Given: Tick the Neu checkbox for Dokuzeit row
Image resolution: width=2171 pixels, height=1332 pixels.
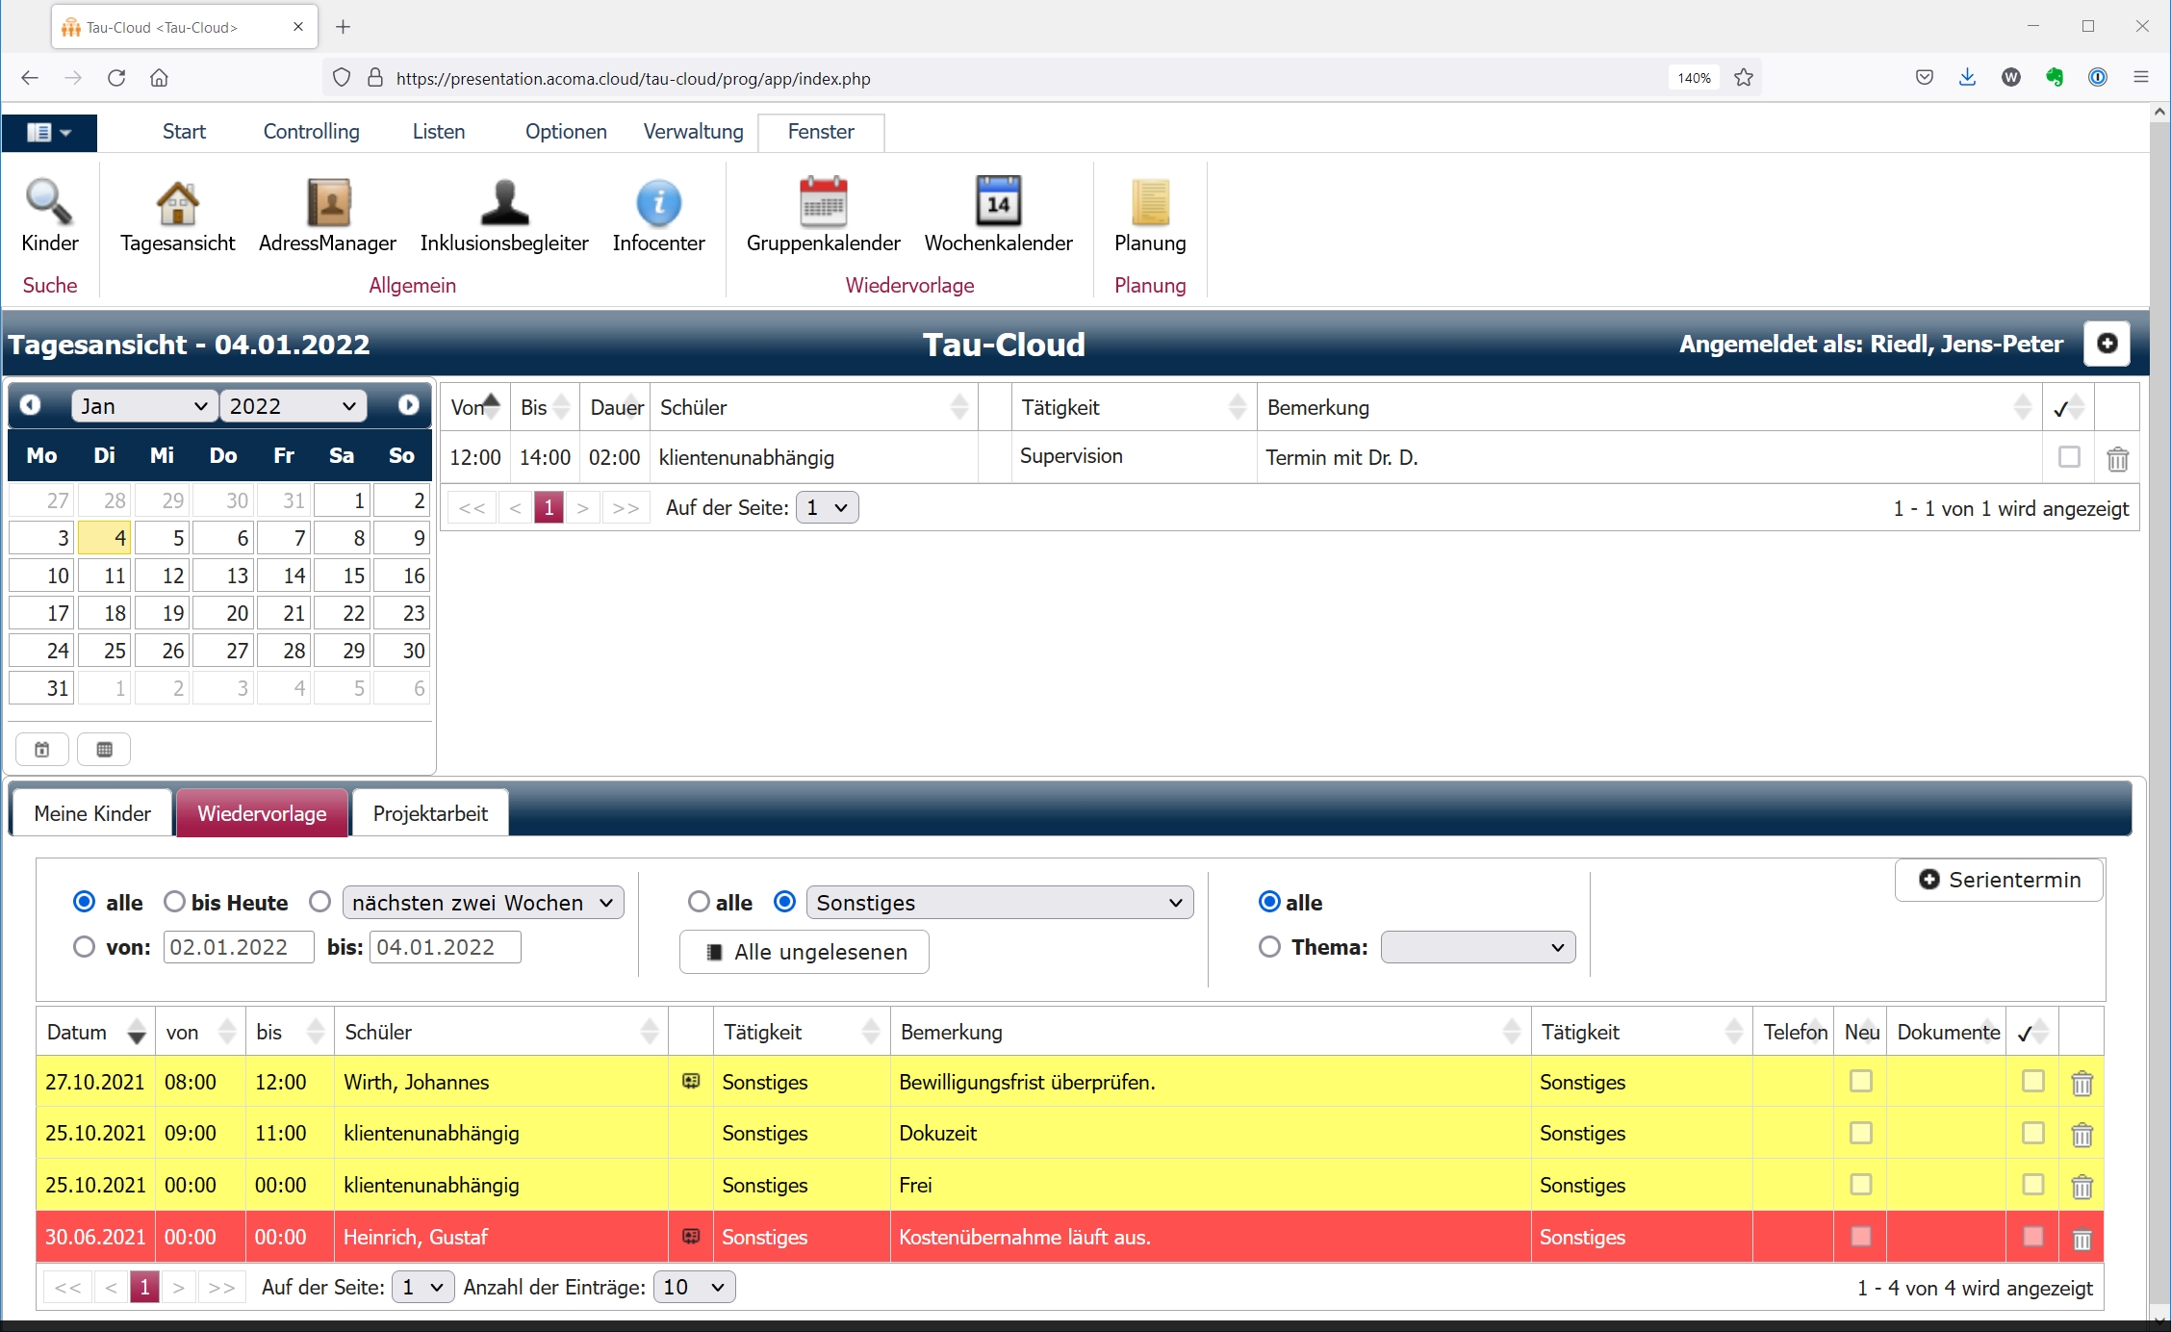Looking at the screenshot, I should click(1861, 1133).
